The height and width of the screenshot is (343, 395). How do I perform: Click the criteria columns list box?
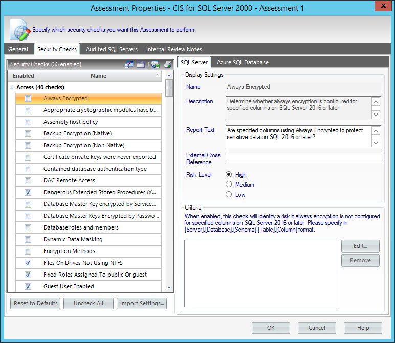coord(260,273)
